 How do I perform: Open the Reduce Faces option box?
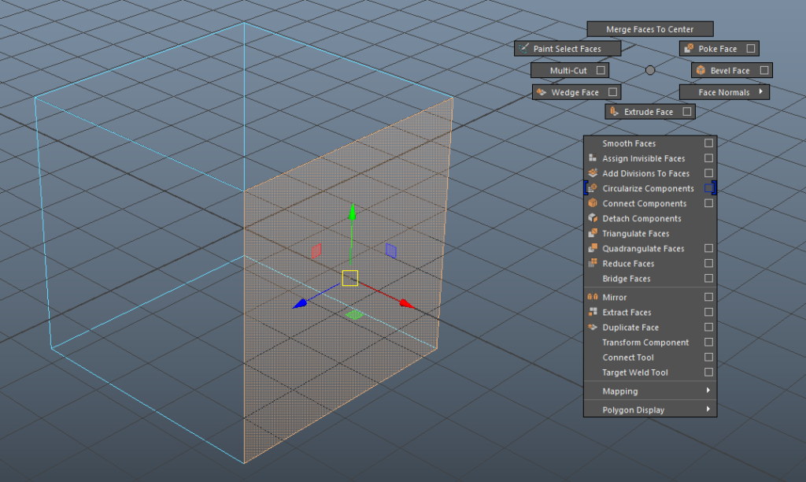coord(708,263)
